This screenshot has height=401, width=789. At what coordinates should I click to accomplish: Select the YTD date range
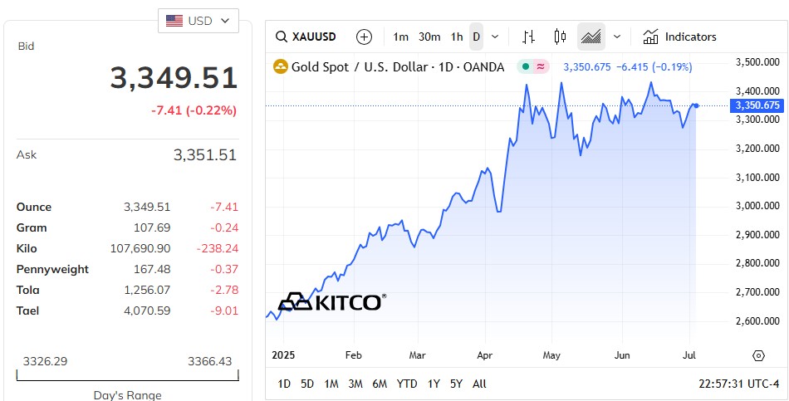click(407, 384)
